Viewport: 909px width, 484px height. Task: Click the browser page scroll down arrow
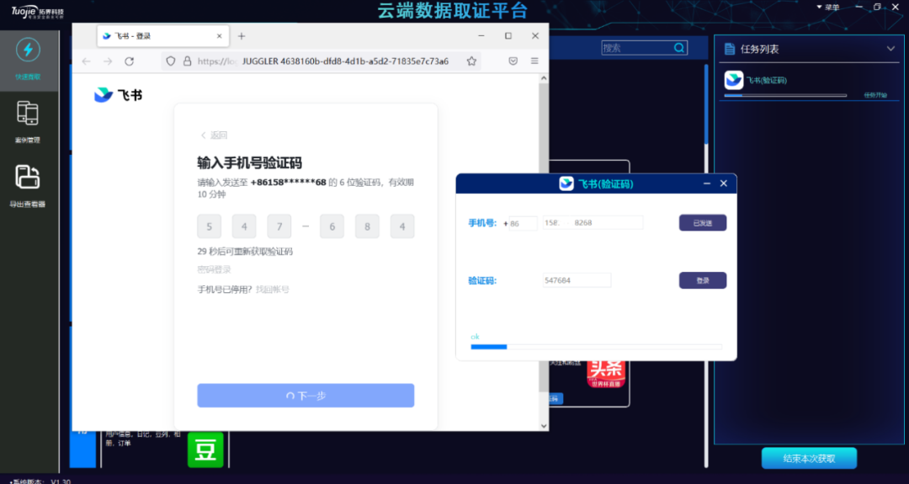point(544,426)
